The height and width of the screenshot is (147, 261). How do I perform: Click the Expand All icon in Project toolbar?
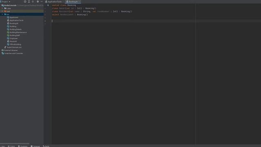coord(29,2)
